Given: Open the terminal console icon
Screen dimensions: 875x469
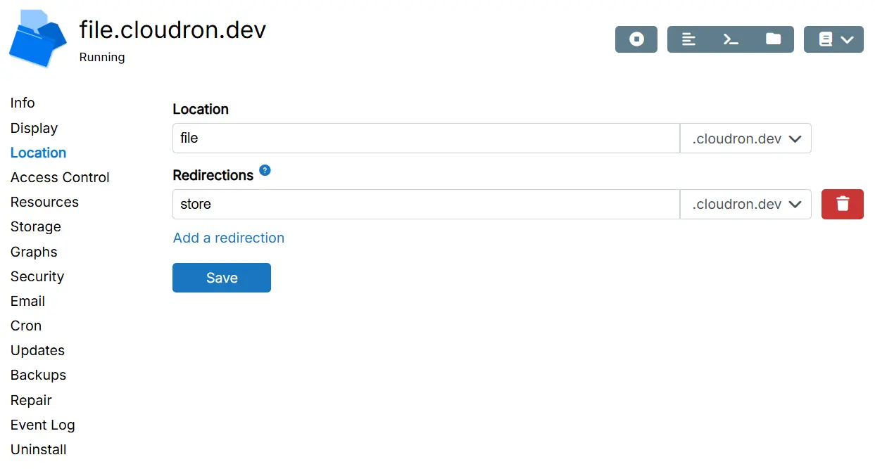Looking at the screenshot, I should [x=731, y=39].
